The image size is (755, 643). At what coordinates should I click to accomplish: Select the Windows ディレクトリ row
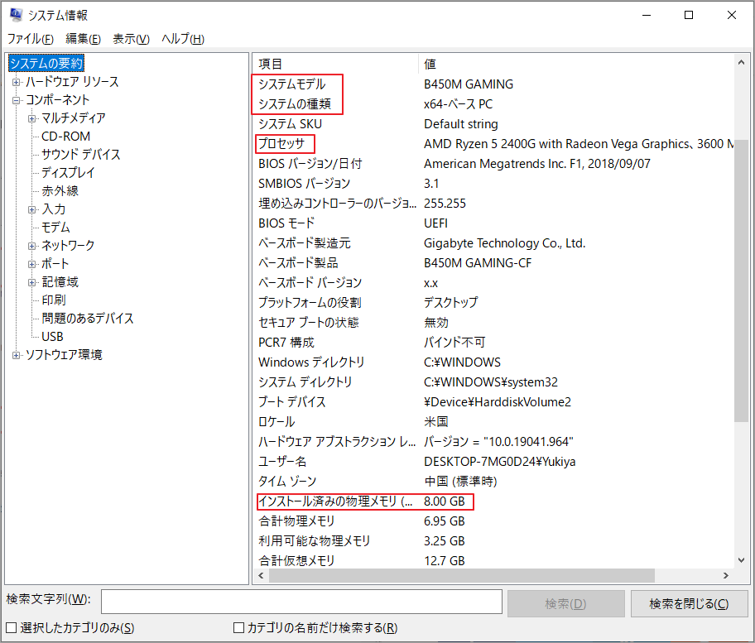tap(493, 362)
